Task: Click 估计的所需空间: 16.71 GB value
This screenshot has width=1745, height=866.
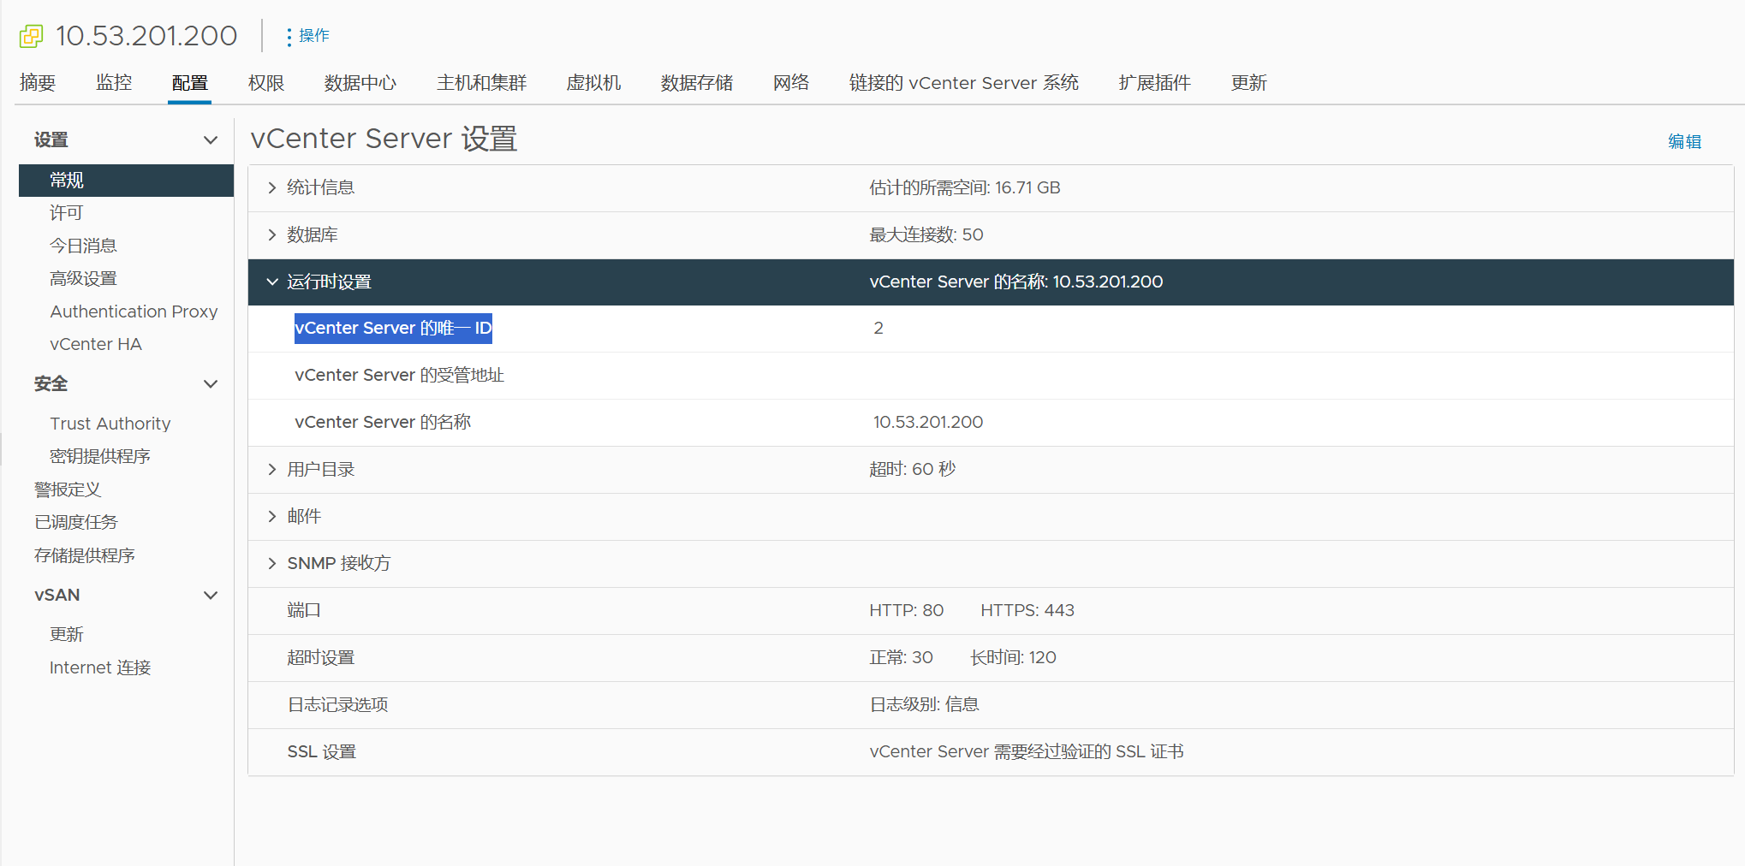Action: (965, 187)
